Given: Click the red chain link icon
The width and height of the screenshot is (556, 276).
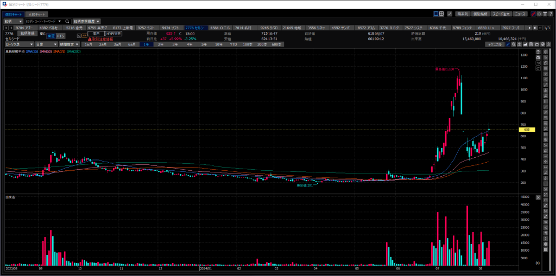Looking at the screenshot, I should (533, 14).
